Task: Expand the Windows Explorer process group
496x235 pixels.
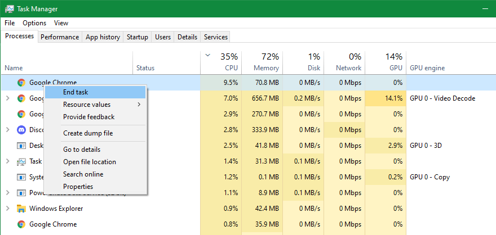Action: pyautogui.click(x=7, y=209)
